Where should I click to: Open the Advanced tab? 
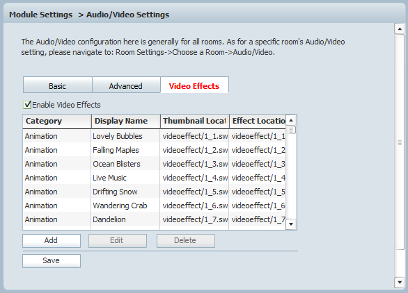coord(126,85)
